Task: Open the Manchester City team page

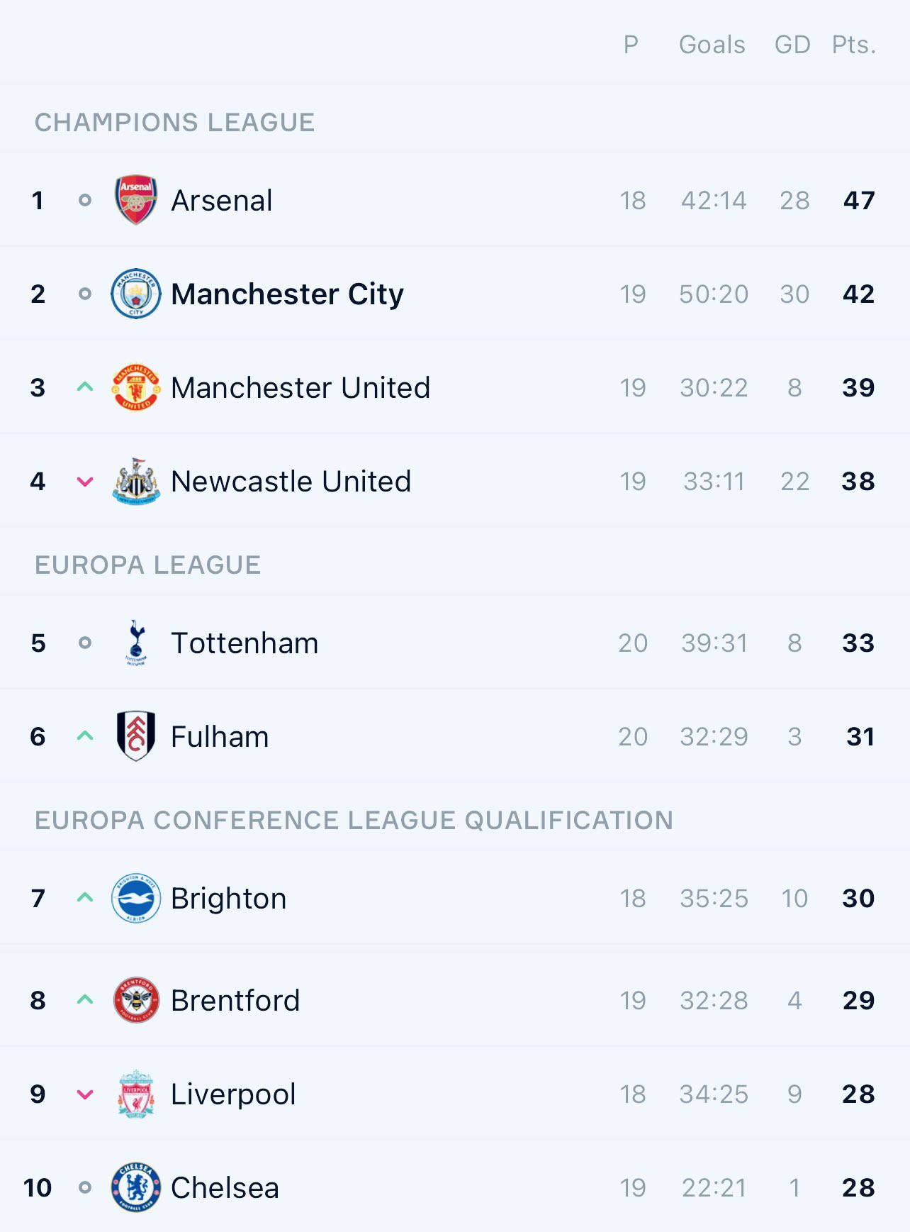Action: click(x=287, y=294)
